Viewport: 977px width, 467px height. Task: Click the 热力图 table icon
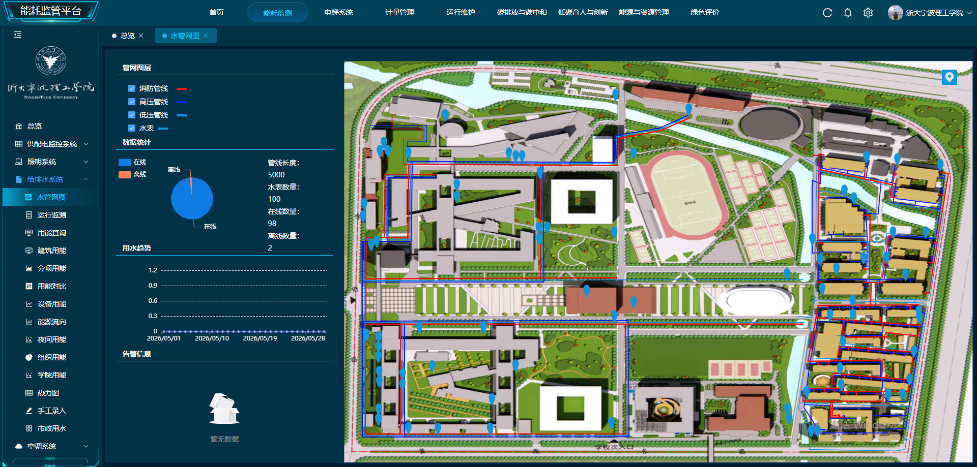coord(29,393)
